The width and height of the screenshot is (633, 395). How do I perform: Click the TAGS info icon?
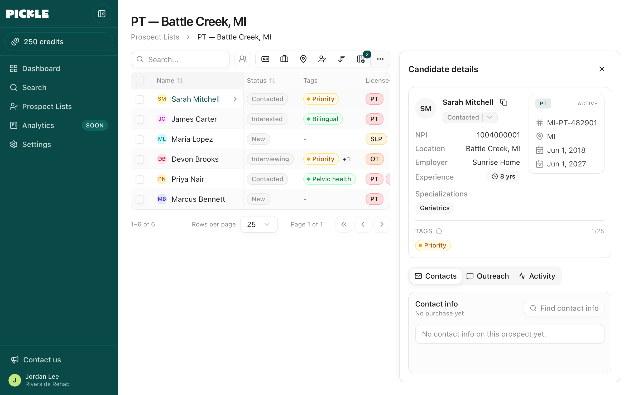439,231
